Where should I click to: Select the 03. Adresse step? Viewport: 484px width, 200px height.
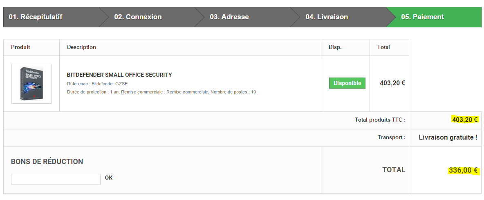click(229, 17)
